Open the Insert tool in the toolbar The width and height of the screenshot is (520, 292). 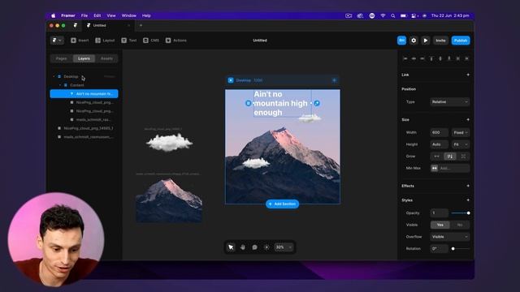click(x=80, y=41)
